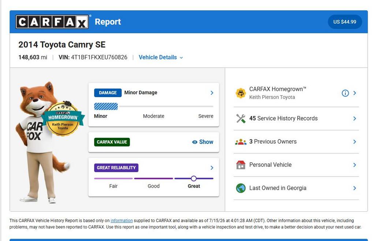Image resolution: width=375 pixels, height=241 pixels.
Task: Click the globe icon for Last Owned
Action: [x=241, y=188]
